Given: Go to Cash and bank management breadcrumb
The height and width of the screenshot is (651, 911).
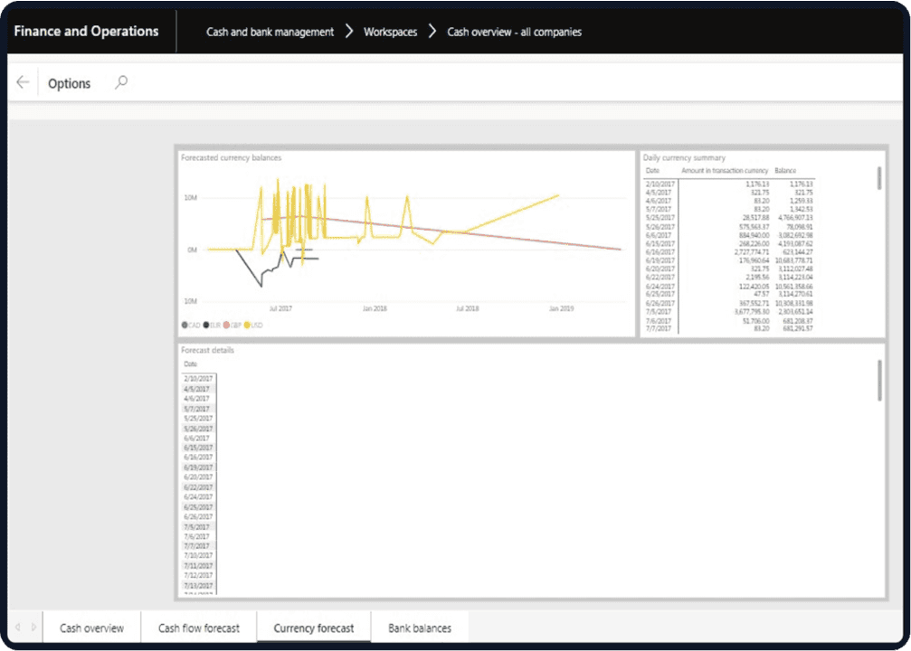Looking at the screenshot, I should (270, 32).
